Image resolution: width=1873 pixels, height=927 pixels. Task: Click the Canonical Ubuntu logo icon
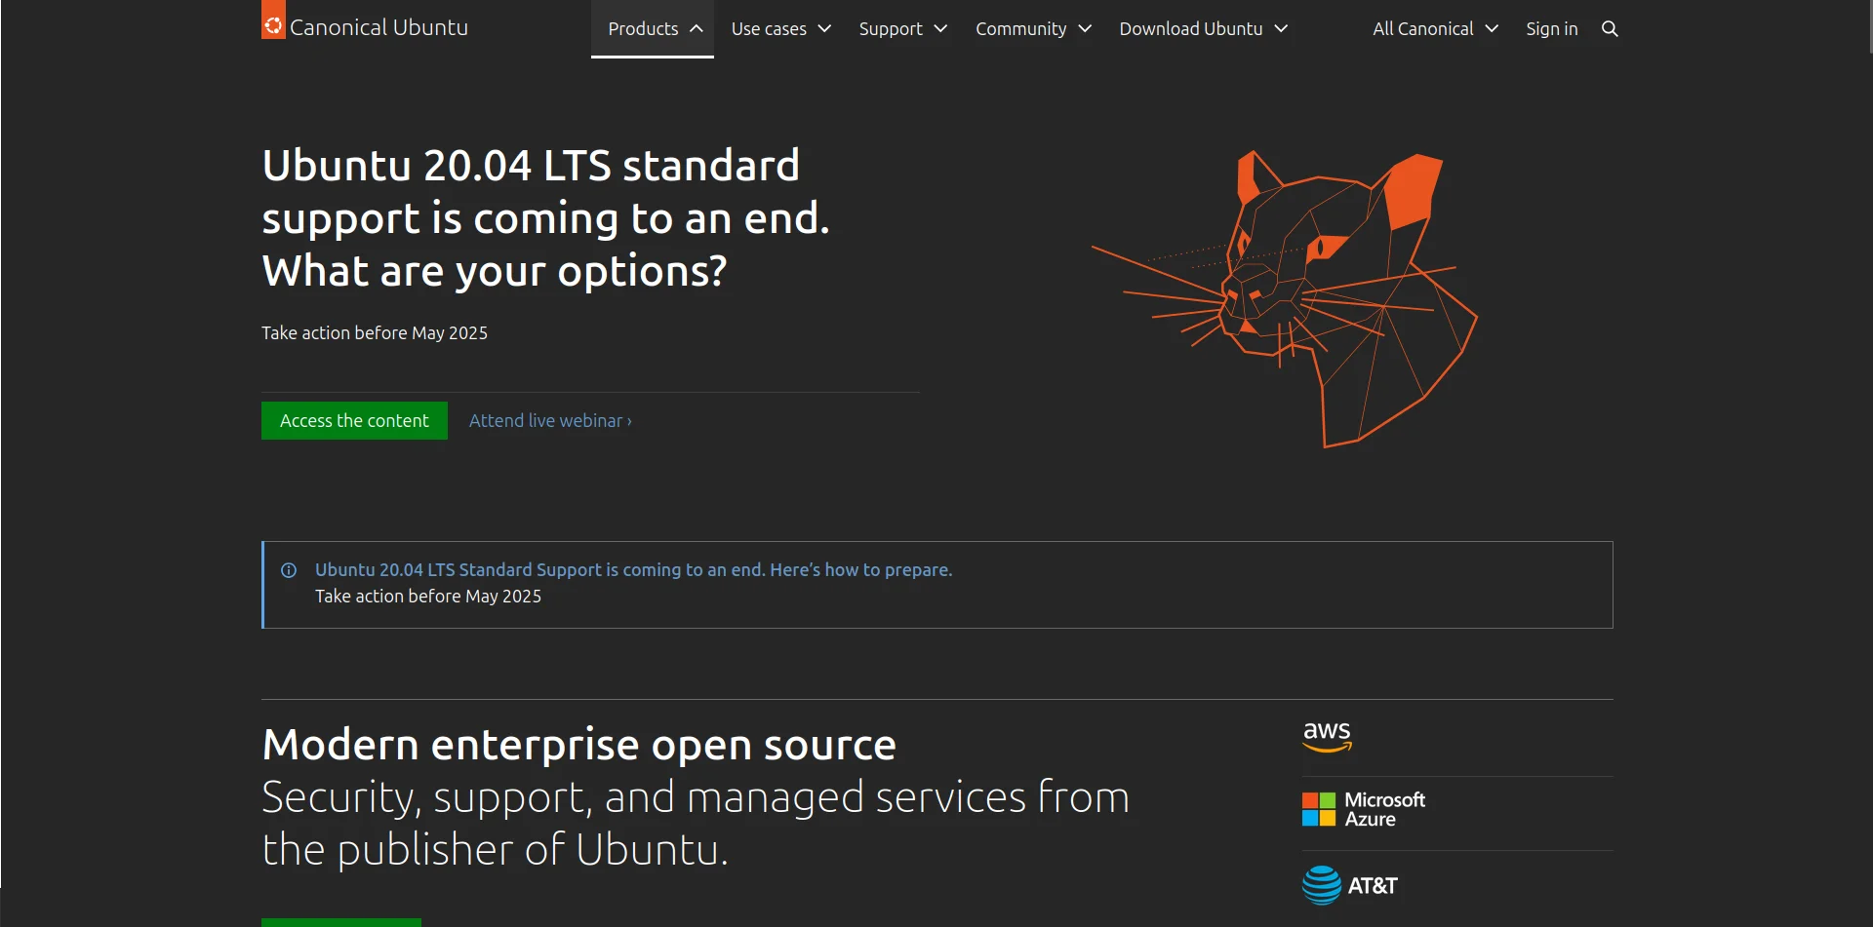(x=273, y=19)
